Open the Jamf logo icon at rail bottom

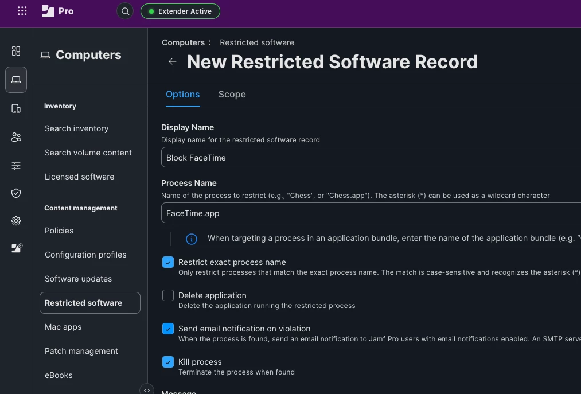(17, 248)
